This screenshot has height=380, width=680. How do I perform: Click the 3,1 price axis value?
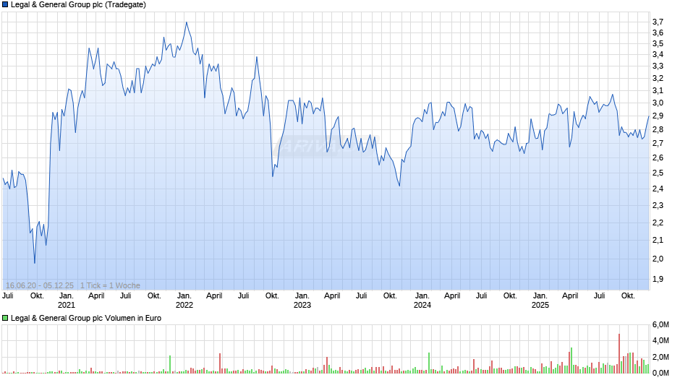pos(658,90)
